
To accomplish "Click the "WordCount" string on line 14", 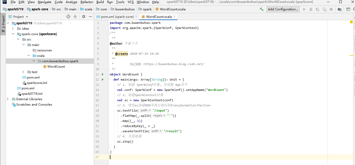I will click(x=216, y=90).
